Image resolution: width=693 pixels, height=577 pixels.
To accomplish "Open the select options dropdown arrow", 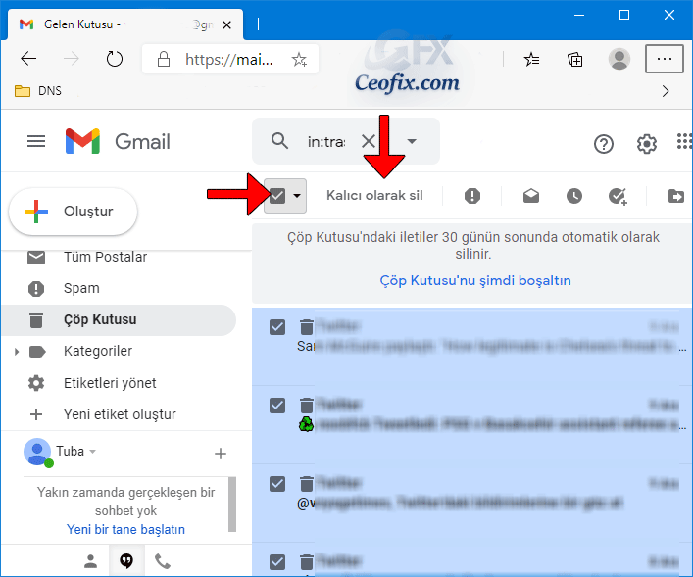I will point(297,195).
